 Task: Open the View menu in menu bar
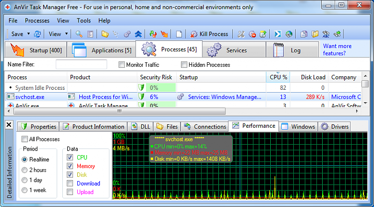coord(63,20)
